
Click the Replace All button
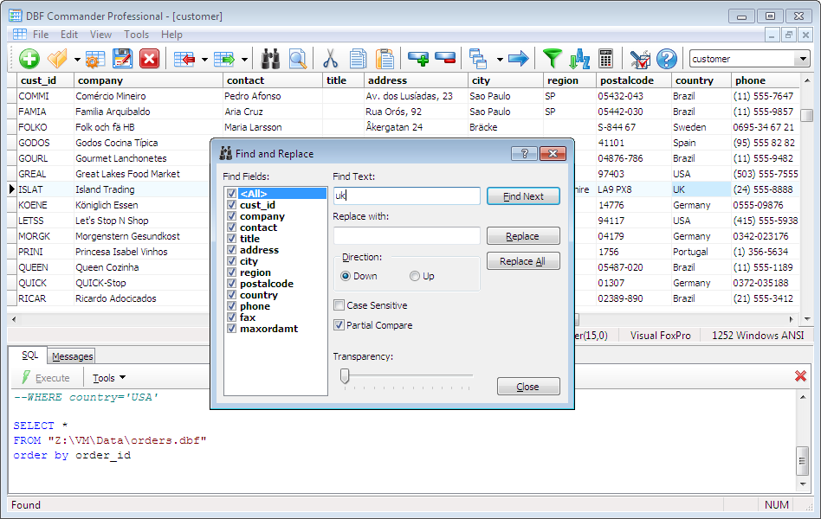click(523, 261)
